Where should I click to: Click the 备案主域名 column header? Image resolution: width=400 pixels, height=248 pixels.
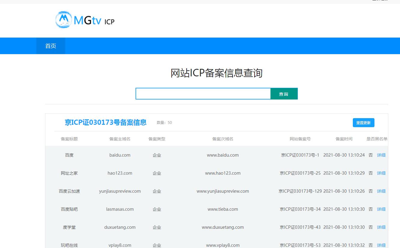(x=120, y=139)
